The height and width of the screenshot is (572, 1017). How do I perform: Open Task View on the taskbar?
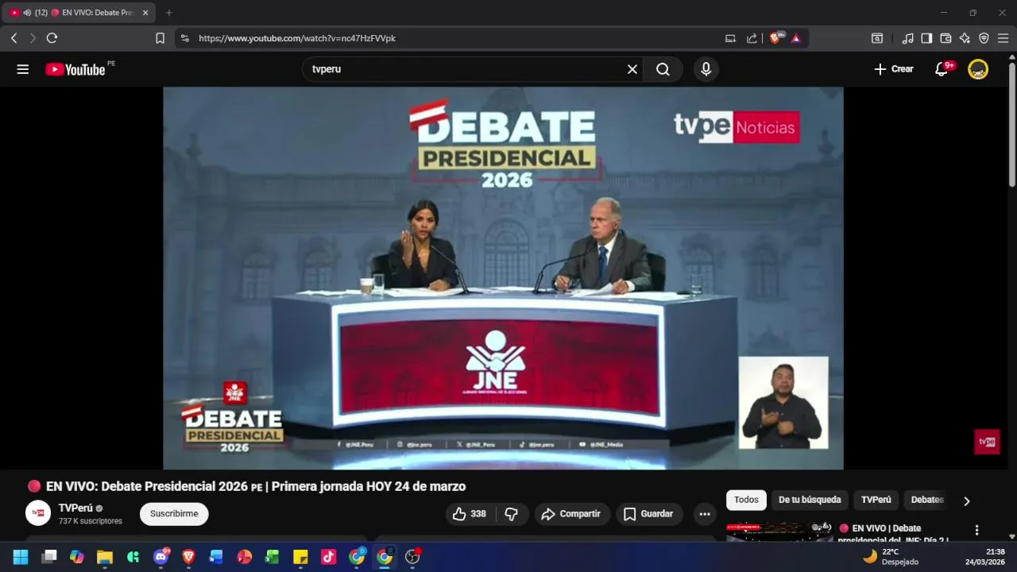pos(49,557)
